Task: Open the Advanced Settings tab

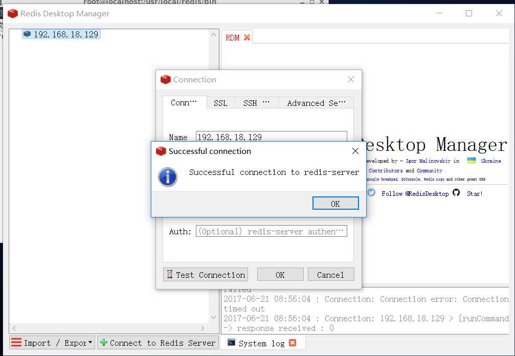Action: (x=316, y=103)
